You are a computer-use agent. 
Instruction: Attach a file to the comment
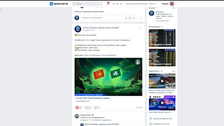tap(126, 18)
